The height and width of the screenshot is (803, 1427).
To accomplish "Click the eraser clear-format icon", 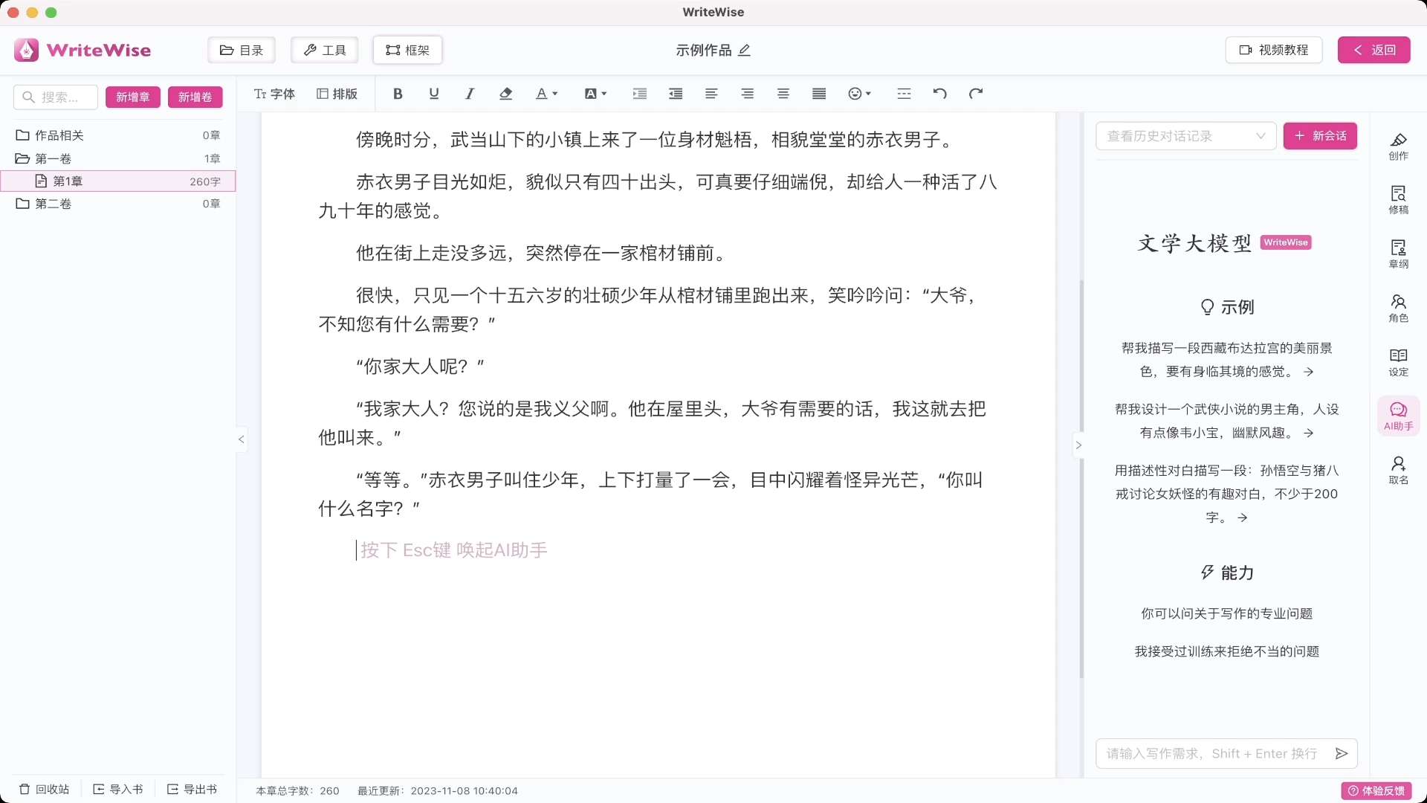I will click(505, 94).
